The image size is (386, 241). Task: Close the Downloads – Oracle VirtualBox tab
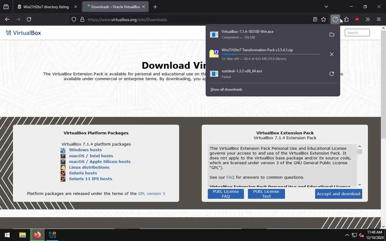click(144, 7)
